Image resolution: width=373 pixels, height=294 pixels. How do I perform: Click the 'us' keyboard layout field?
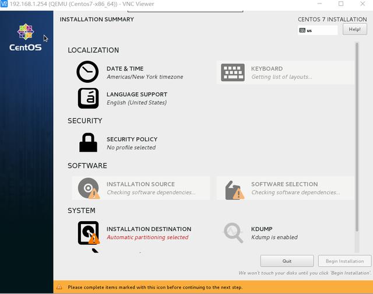[x=318, y=30]
